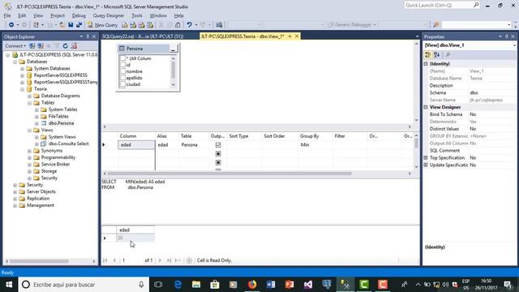Click the Task View icon on taskbar
Viewport: 519px width, 292px height.
point(158,285)
